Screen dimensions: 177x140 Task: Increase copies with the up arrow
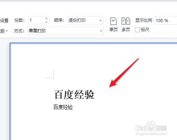pyautogui.click(x=46, y=18)
